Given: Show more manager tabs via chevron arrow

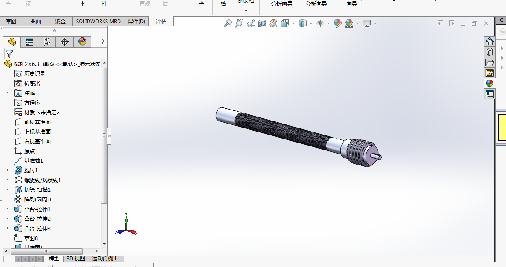Looking at the screenshot, I should (x=103, y=41).
